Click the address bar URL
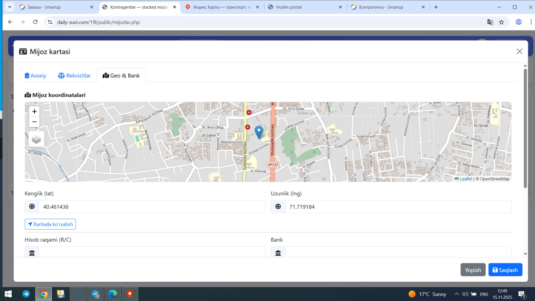 98,22
